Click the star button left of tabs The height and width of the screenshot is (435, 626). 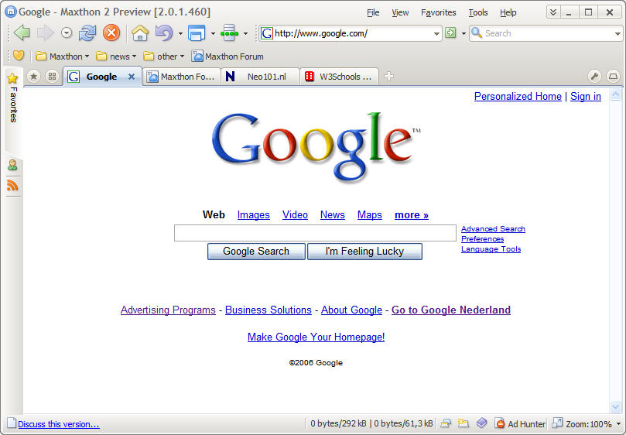click(33, 77)
